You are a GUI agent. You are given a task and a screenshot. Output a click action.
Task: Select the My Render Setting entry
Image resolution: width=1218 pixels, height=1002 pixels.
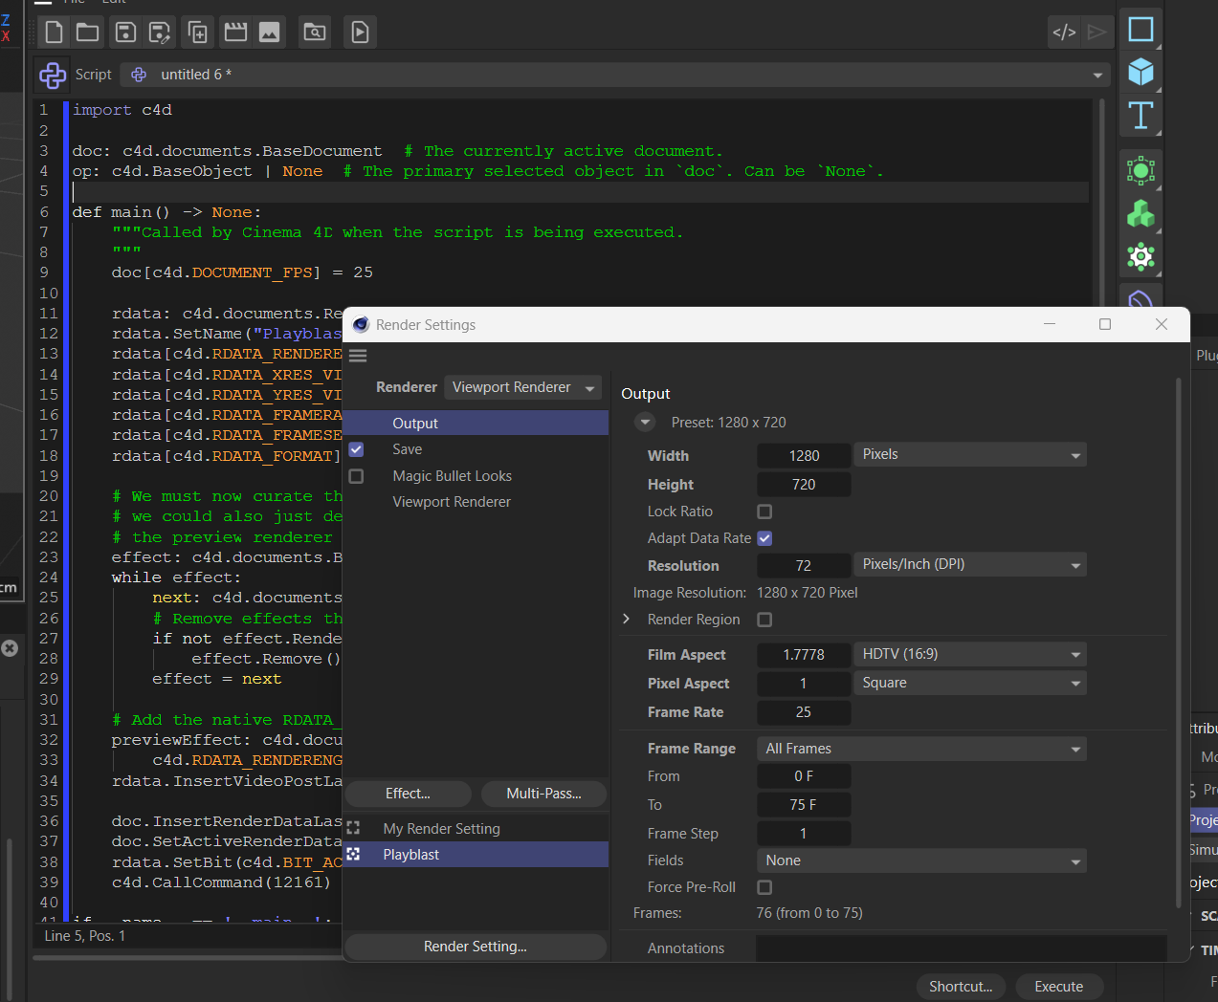click(441, 829)
